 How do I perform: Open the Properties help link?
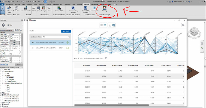(4, 65)
